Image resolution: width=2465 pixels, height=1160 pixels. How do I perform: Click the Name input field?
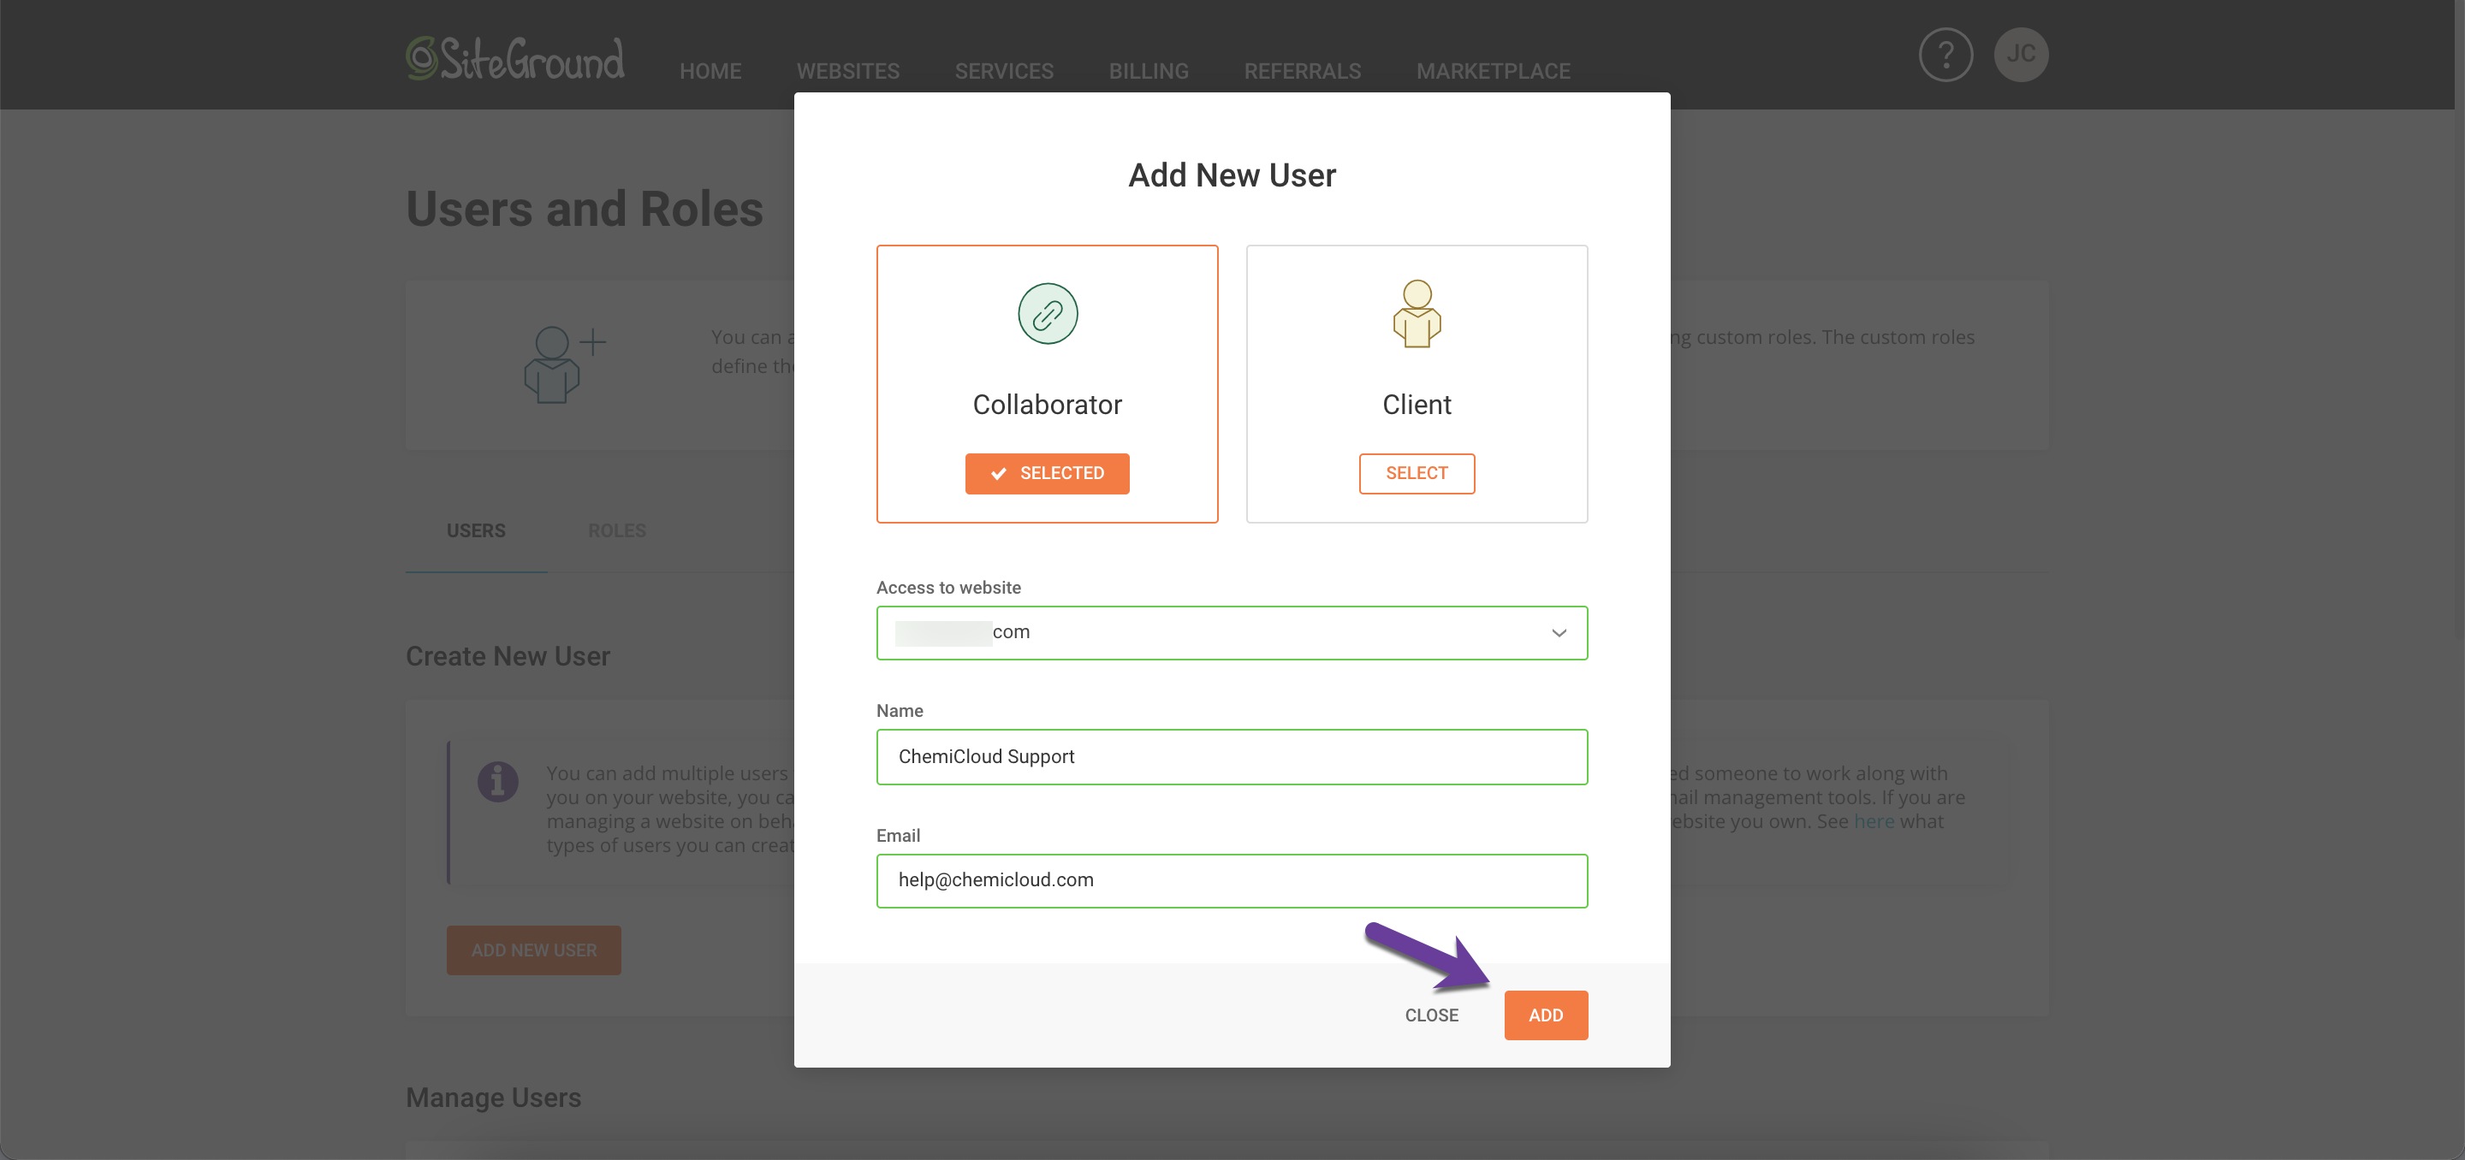(1231, 756)
